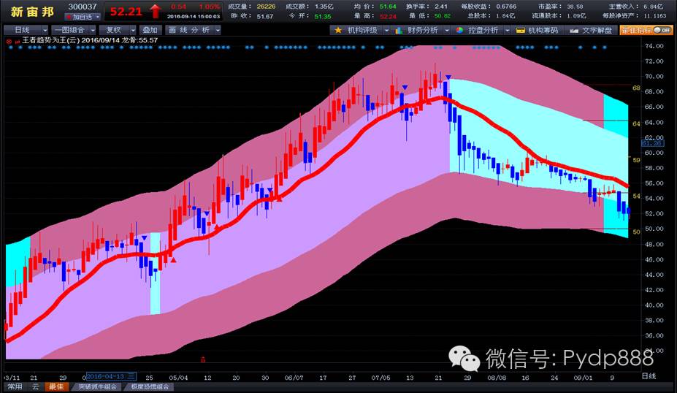Open the 突破抓牛组合 tab
This screenshot has width=677, height=393.
point(98,387)
